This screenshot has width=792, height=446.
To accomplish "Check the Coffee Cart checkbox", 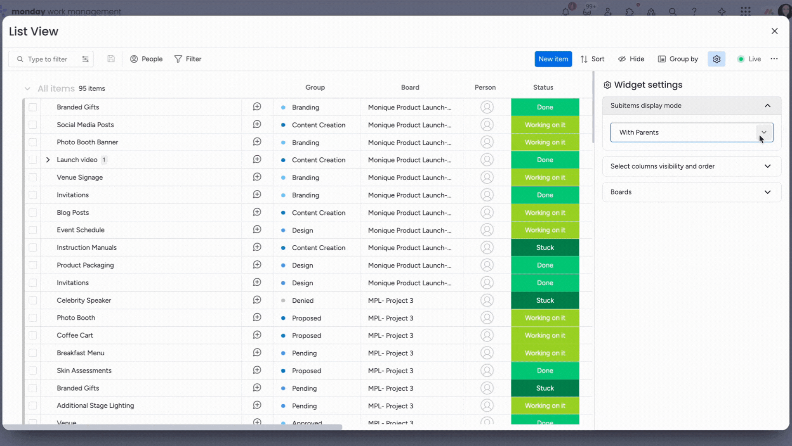I will pos(33,335).
